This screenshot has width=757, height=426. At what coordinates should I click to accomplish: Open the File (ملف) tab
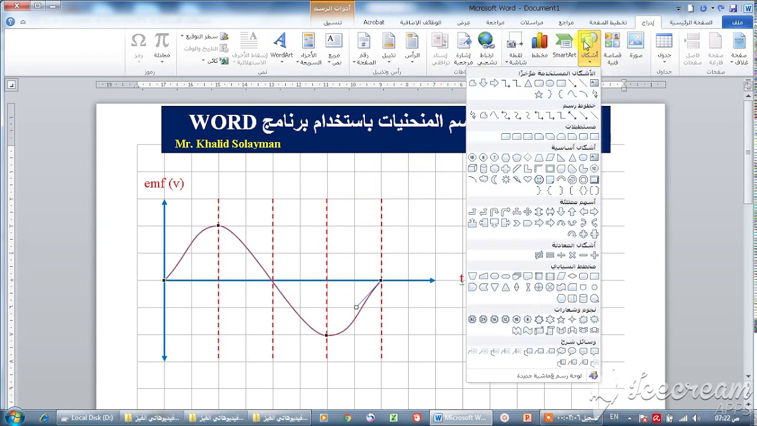pyautogui.click(x=737, y=22)
